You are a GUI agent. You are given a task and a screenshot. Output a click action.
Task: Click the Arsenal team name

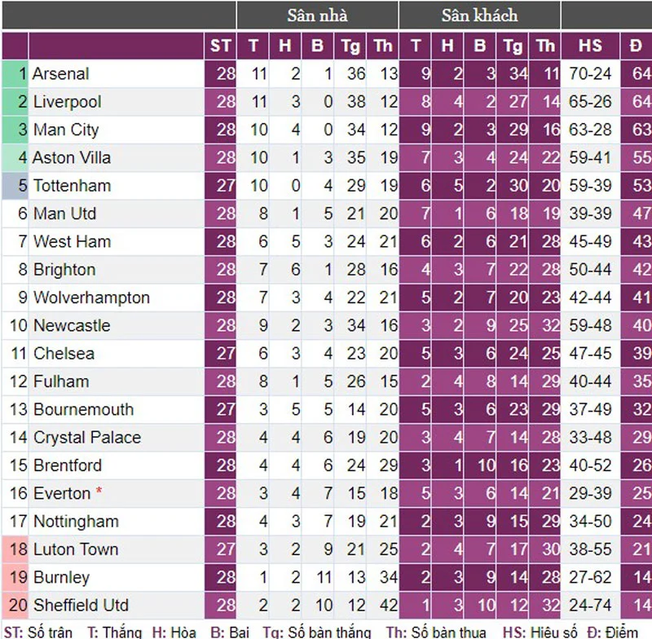point(60,74)
